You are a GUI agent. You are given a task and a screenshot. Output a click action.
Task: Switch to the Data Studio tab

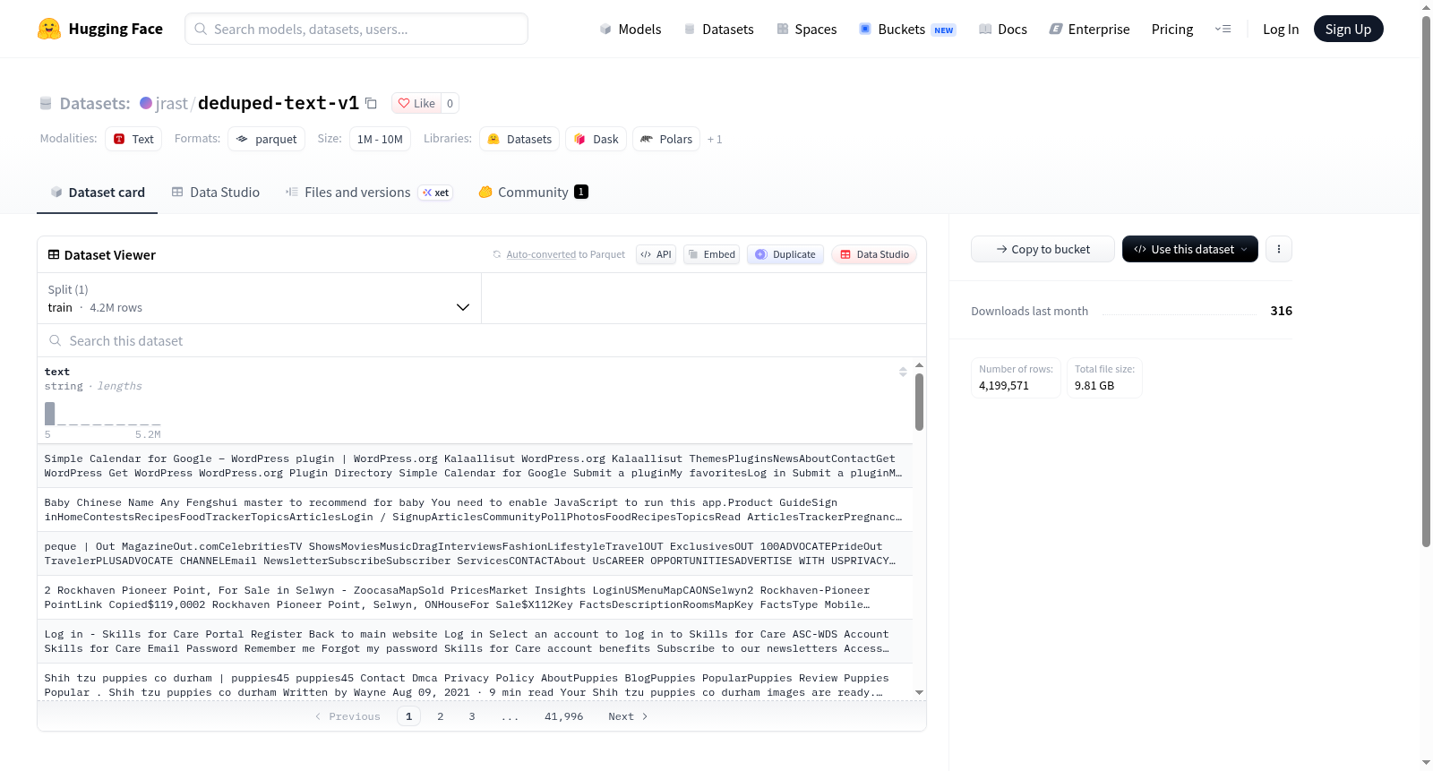(x=216, y=192)
